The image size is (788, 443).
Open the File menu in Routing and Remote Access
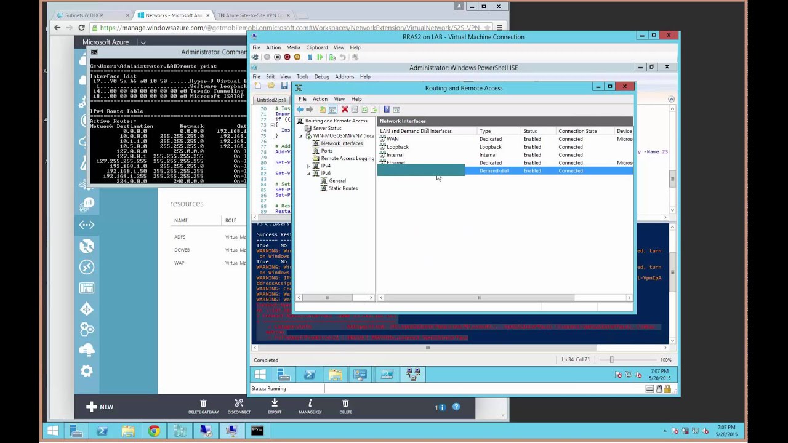coord(302,99)
